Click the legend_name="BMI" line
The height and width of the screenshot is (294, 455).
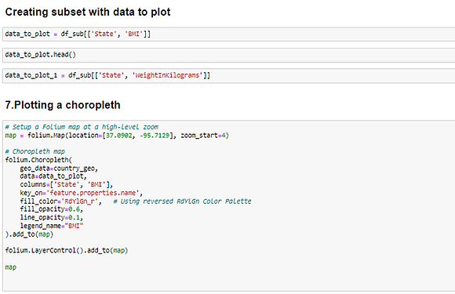[x=52, y=226]
